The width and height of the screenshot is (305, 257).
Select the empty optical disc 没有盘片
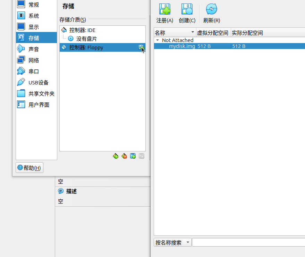[x=86, y=39]
